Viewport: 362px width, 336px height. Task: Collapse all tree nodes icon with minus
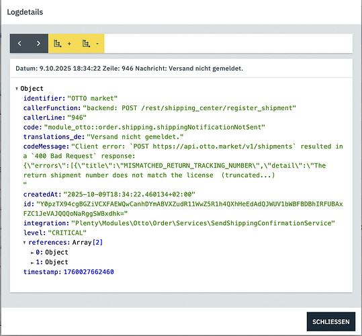[x=90, y=44]
